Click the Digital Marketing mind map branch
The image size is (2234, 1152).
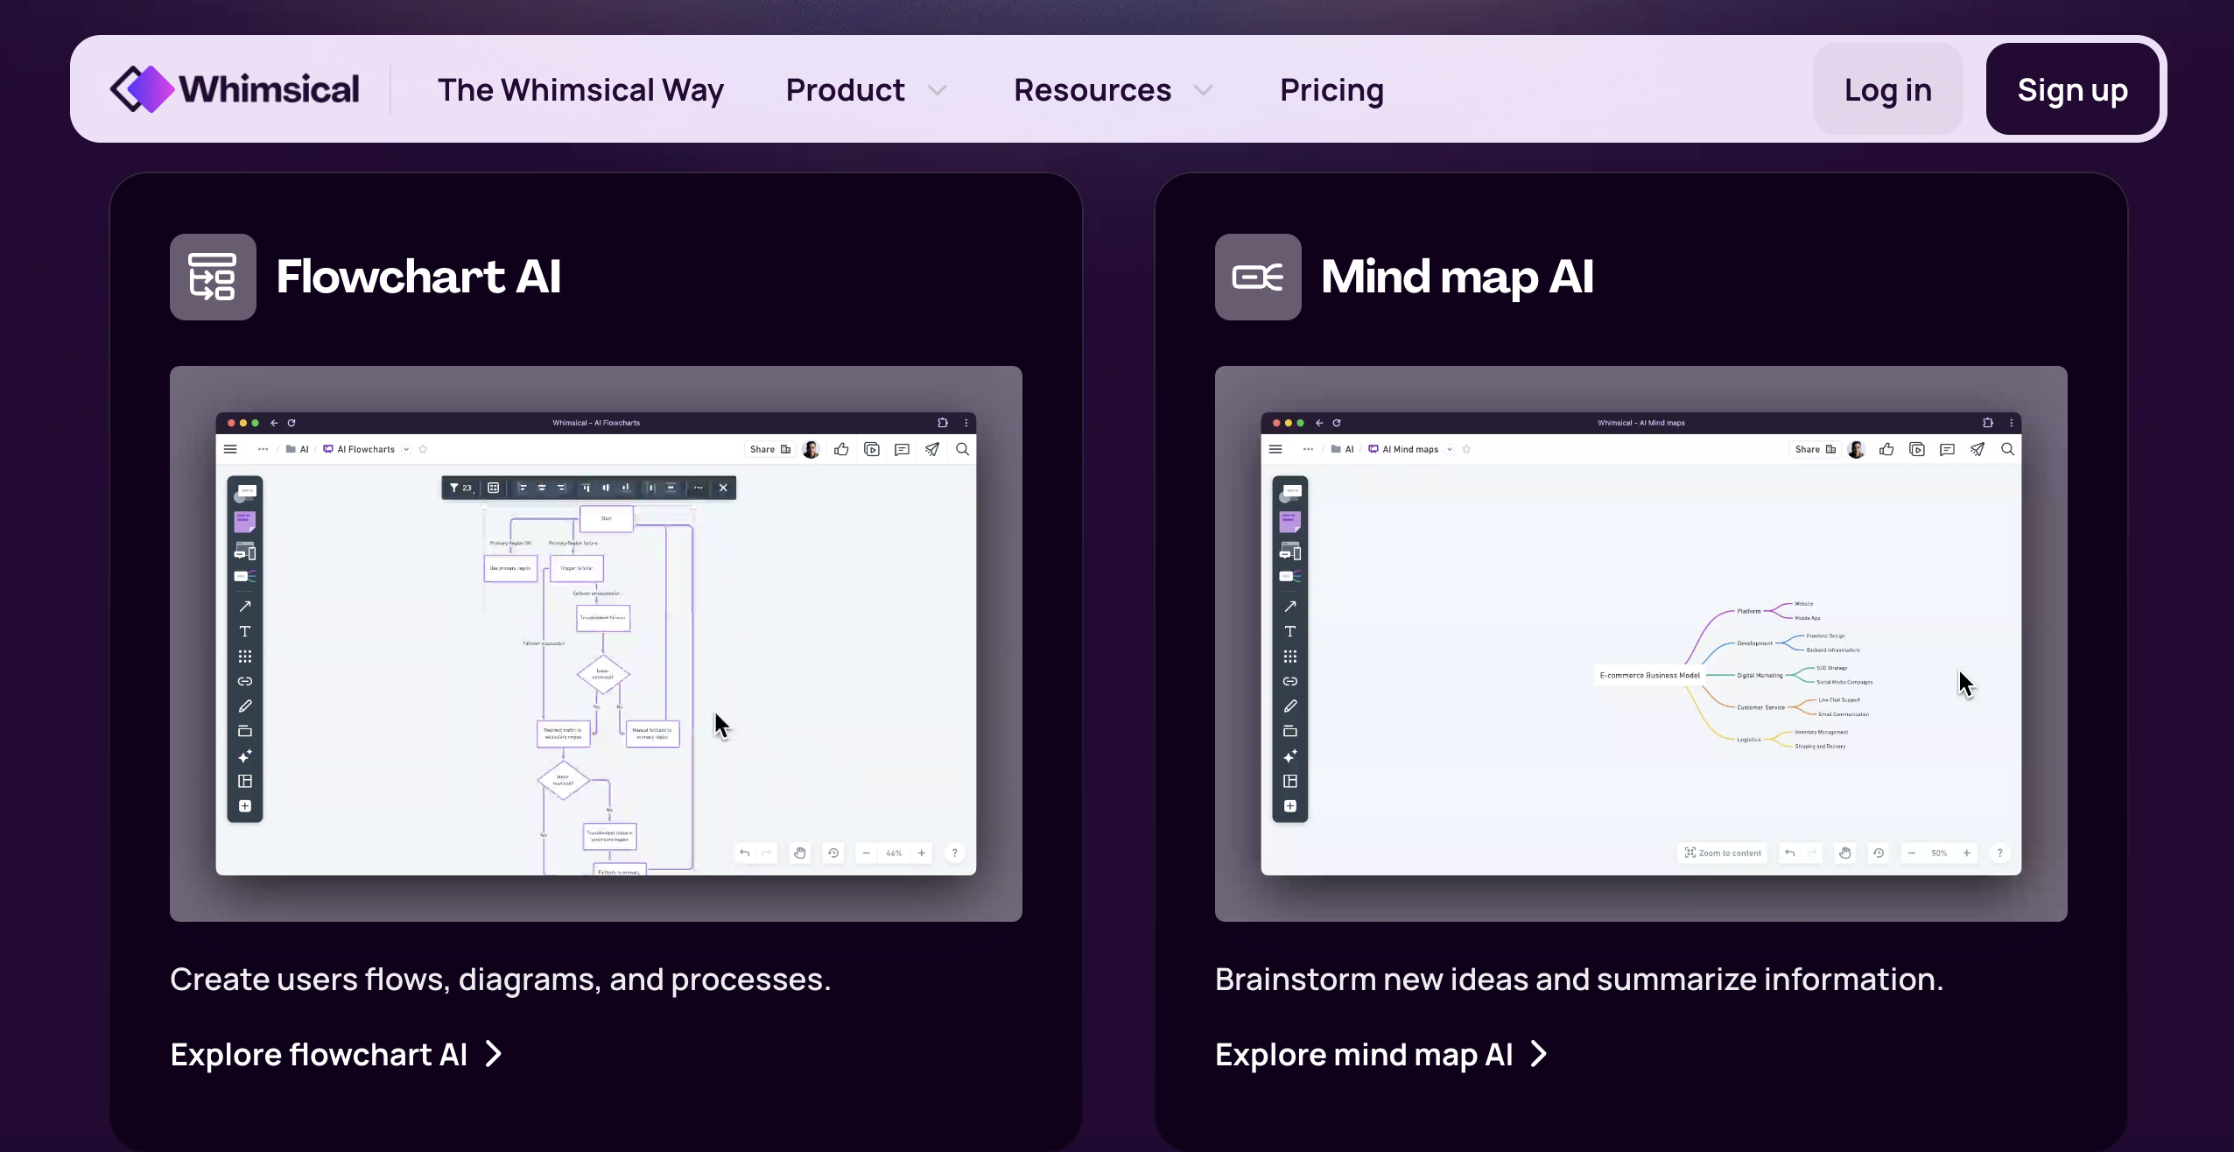(x=1760, y=675)
